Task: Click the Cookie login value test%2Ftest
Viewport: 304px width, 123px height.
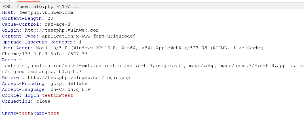Action: pyautogui.click(x=57, y=95)
